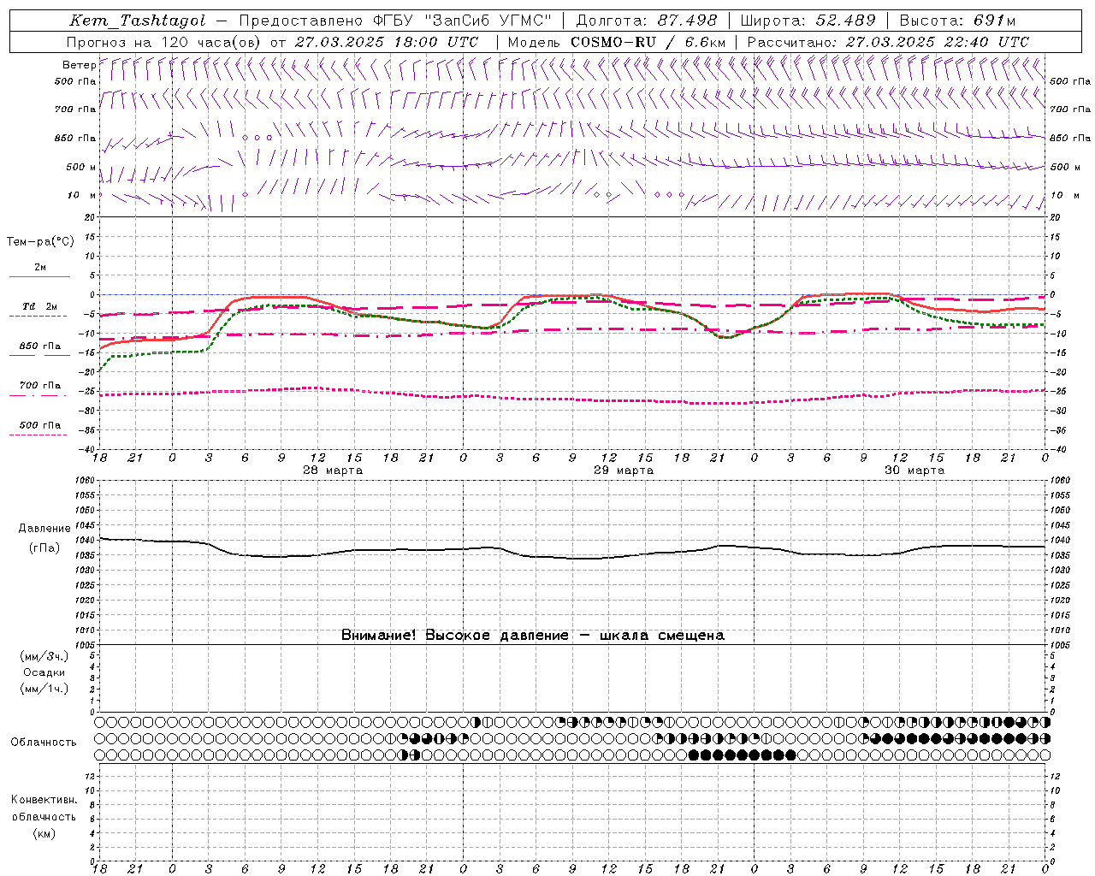The width and height of the screenshot is (1095, 876).
Task: Click the Ветер panel label
Action: tap(79, 65)
